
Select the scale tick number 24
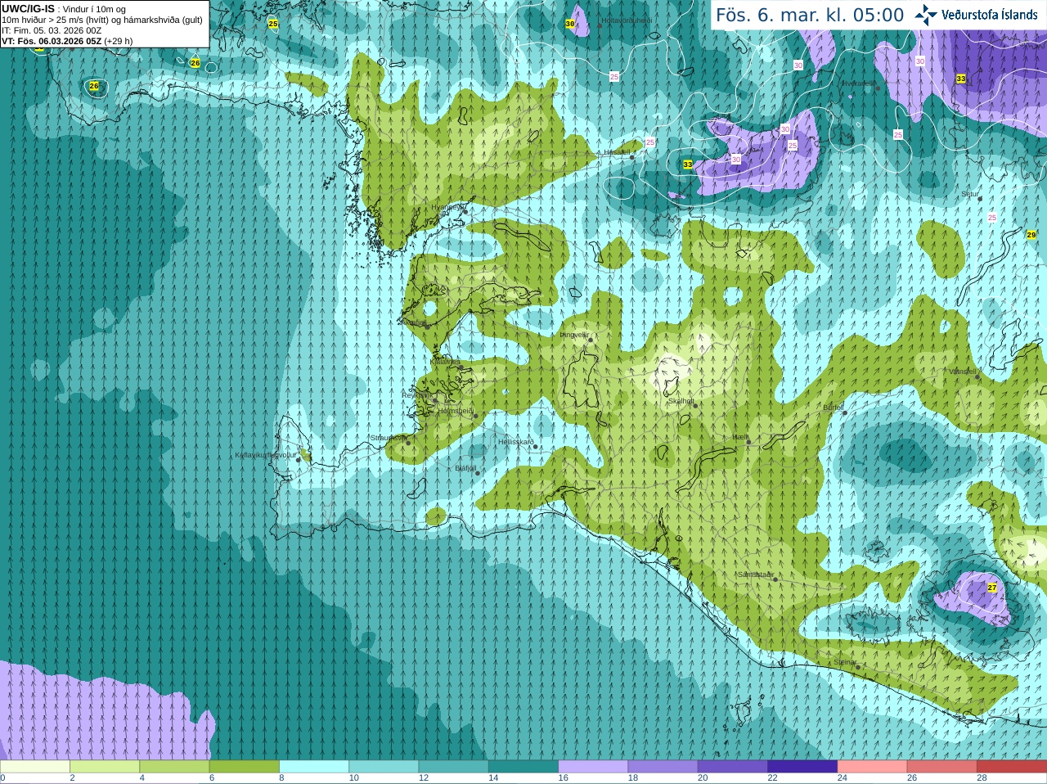(843, 778)
